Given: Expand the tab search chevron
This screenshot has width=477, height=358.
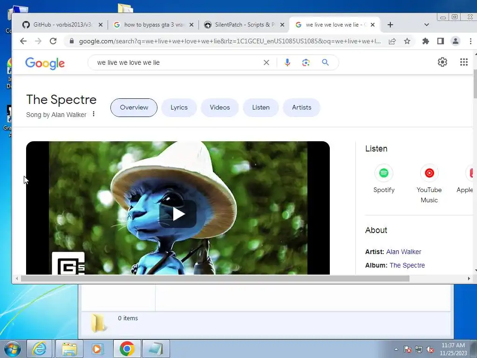Looking at the screenshot, I should pyautogui.click(x=427, y=25).
